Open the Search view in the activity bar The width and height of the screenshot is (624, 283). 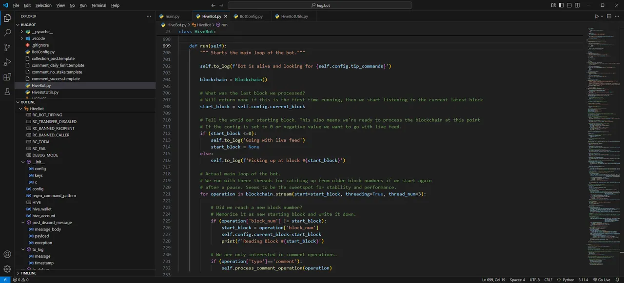click(x=7, y=33)
